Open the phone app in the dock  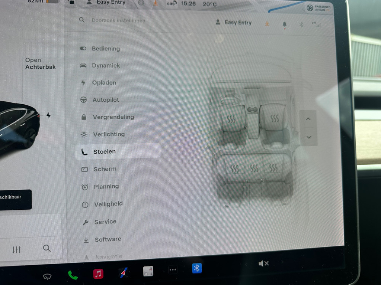pos(73,275)
